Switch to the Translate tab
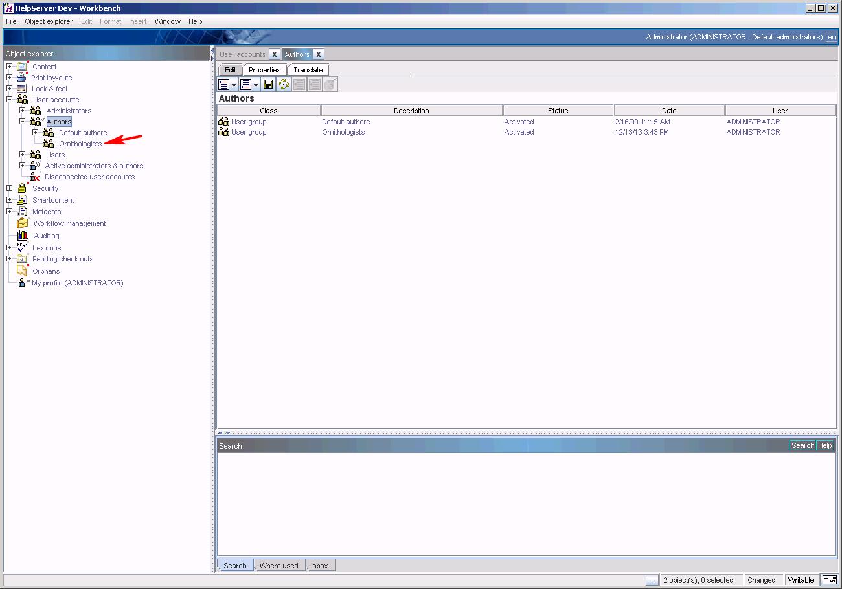This screenshot has width=842, height=589. 308,70
